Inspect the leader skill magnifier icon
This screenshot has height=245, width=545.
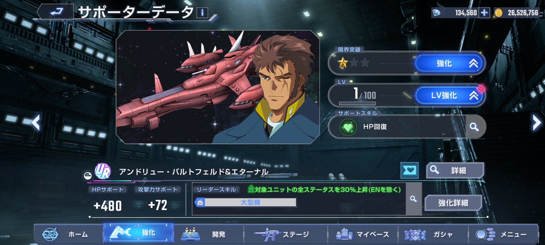[413, 199]
